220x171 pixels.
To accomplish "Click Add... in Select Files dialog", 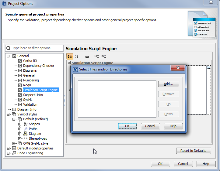I will pos(169,84).
